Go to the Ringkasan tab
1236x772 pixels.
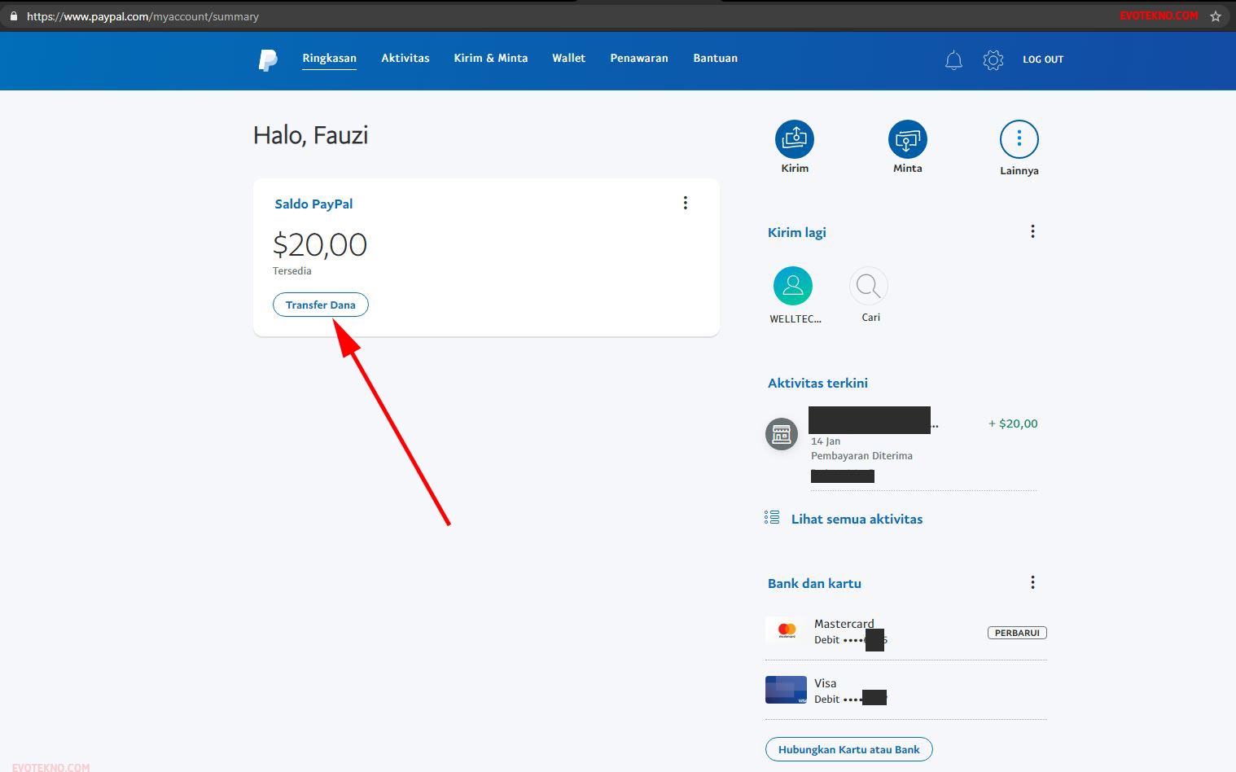coord(329,59)
